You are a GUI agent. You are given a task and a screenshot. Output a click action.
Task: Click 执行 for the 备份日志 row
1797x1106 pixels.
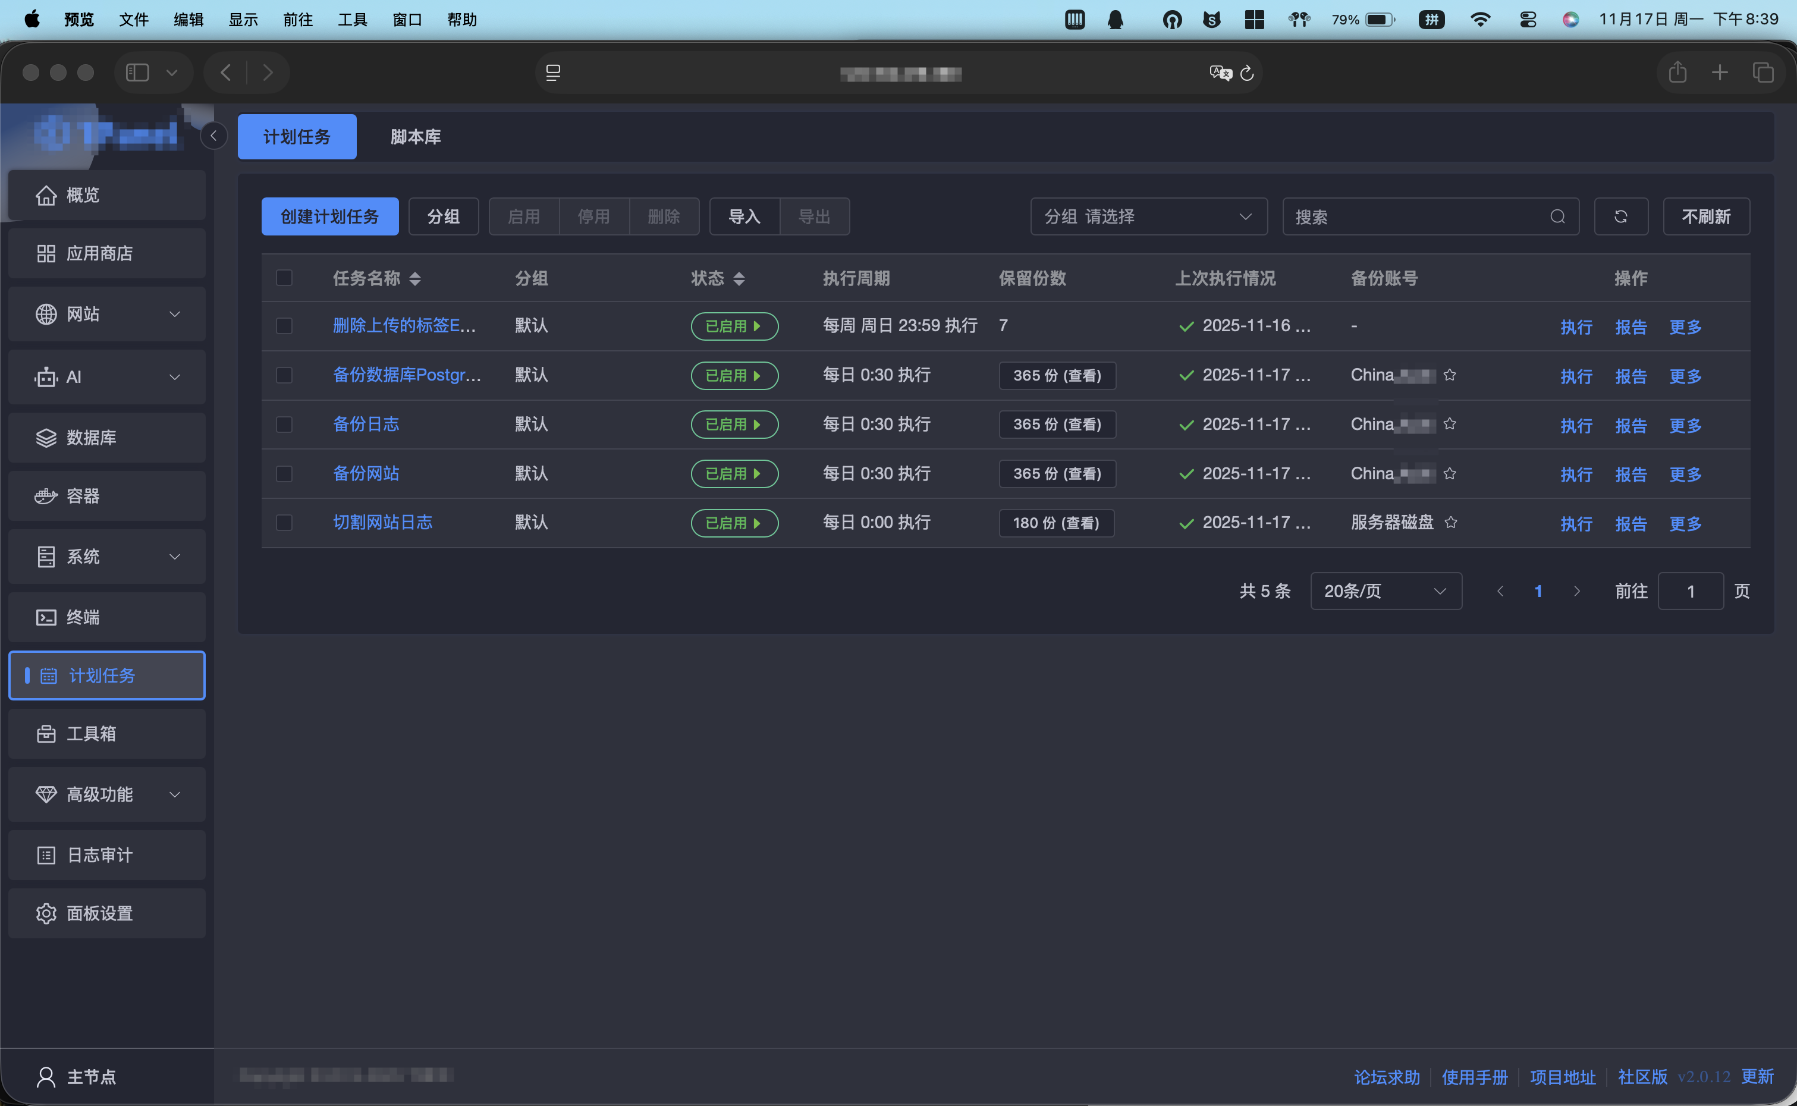click(x=1576, y=425)
